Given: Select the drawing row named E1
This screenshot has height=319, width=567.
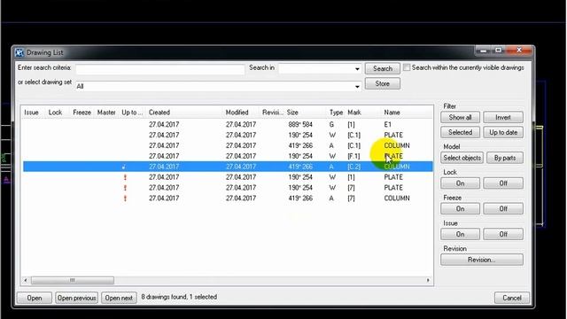Looking at the screenshot, I should pyautogui.click(x=228, y=124).
